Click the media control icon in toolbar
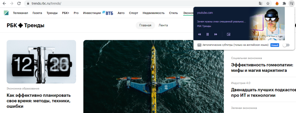Viewport: 296px width, 113px height. click(x=291, y=3)
